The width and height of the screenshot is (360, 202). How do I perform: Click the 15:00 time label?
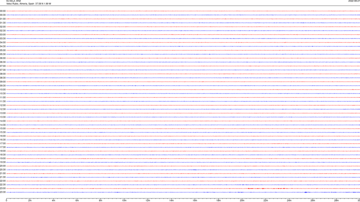3,128
